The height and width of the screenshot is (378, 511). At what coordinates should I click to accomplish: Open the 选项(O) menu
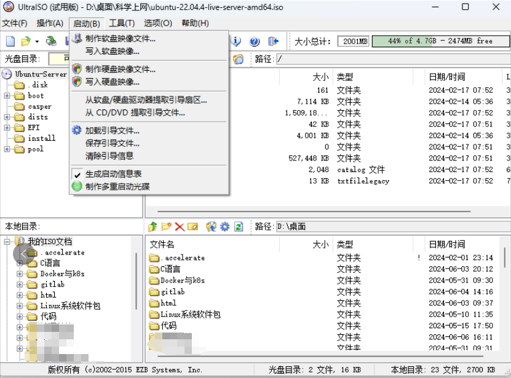pos(158,23)
